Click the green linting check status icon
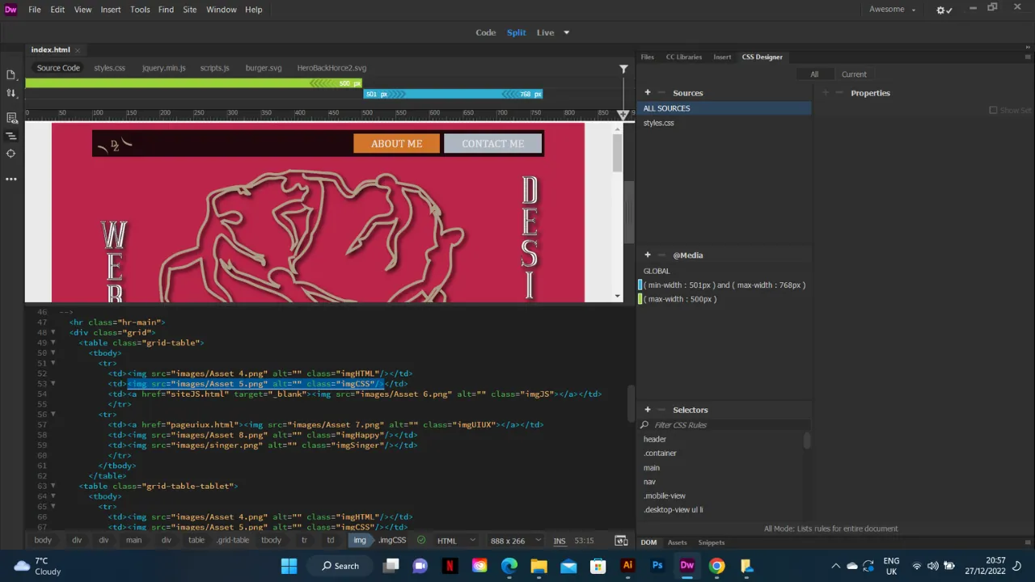 click(x=421, y=540)
